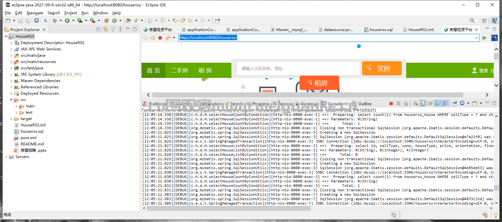Click the green Run button in main toolbar

click(x=67, y=21)
